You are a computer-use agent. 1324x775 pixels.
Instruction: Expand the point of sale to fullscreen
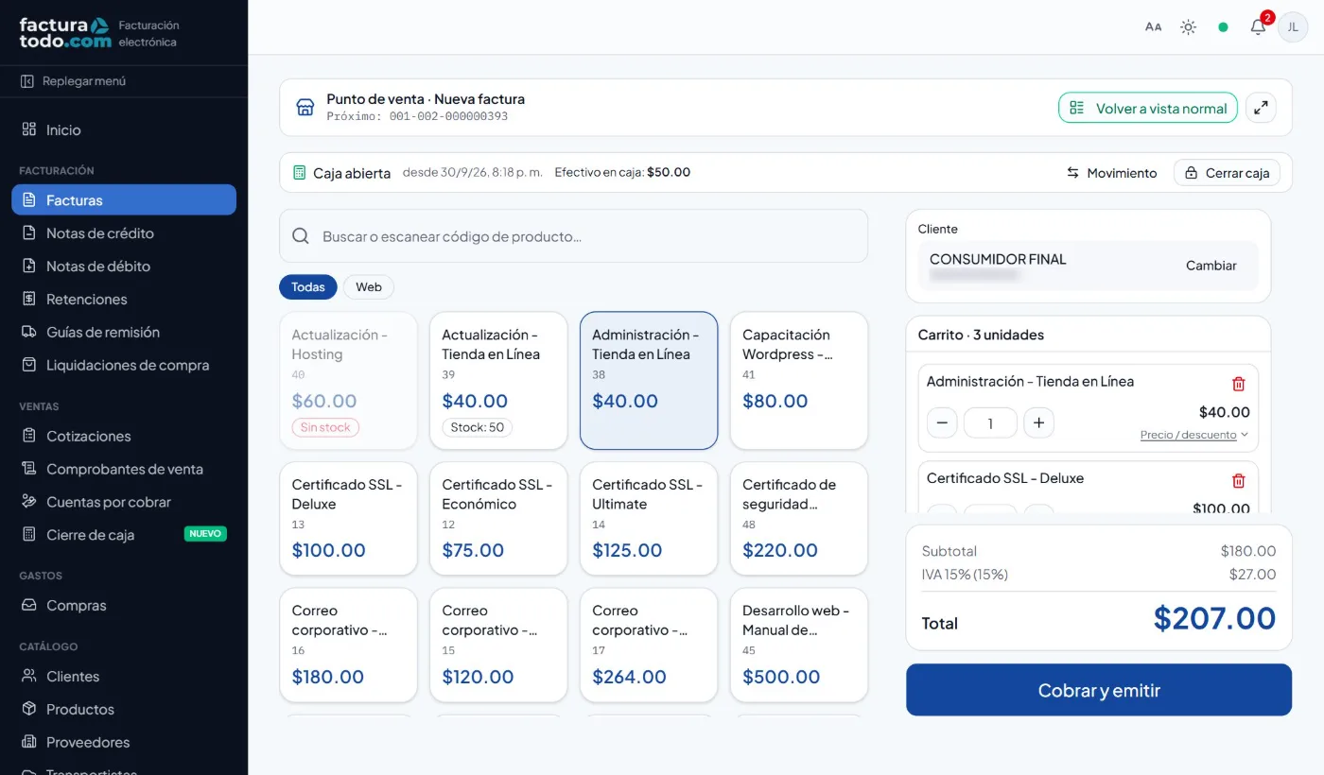(1261, 108)
